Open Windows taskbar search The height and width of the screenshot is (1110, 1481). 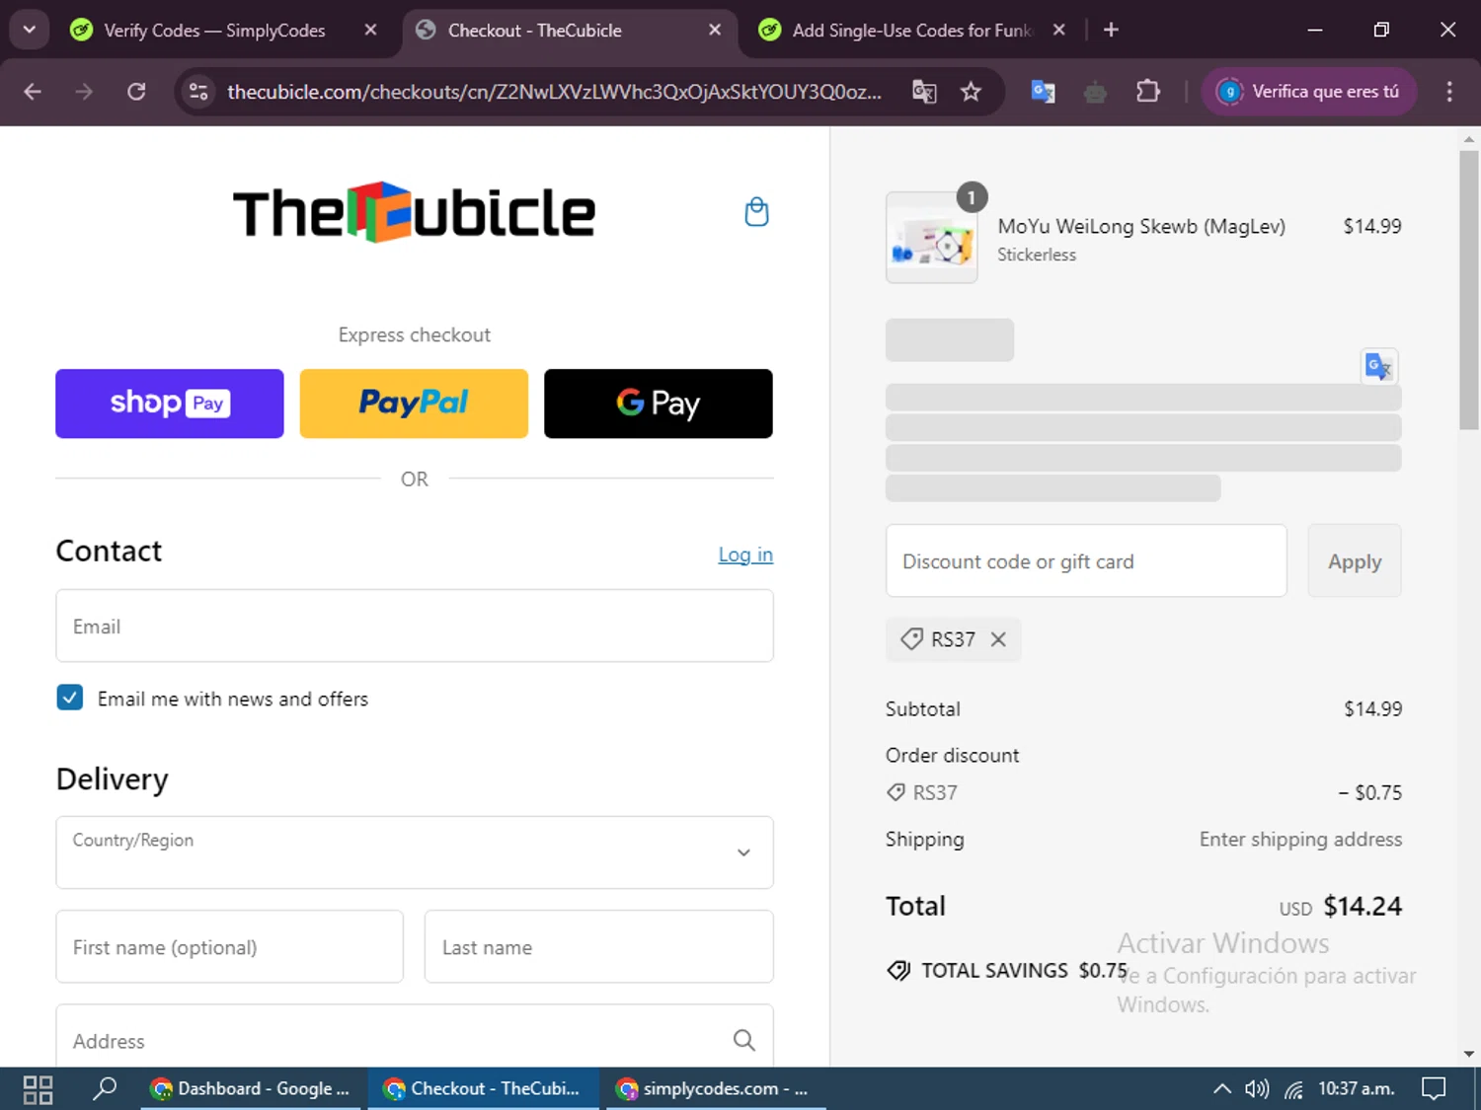(105, 1089)
